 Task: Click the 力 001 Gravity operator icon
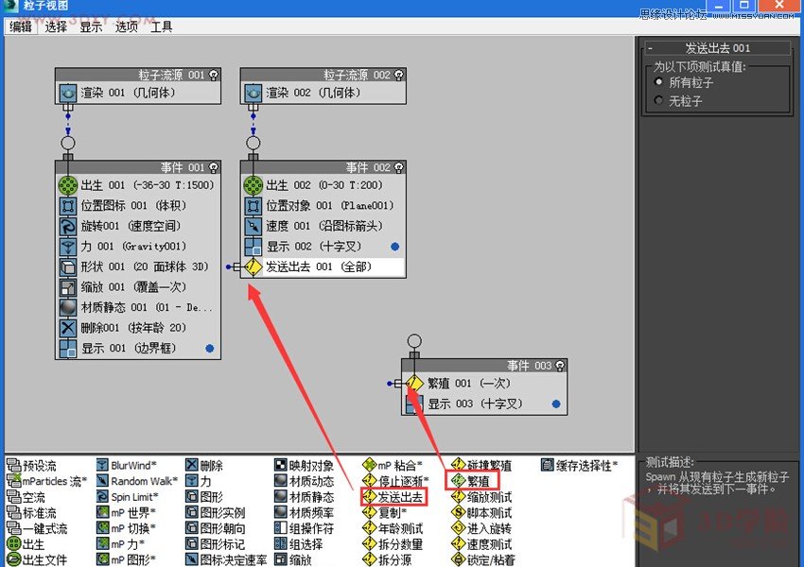(x=67, y=247)
